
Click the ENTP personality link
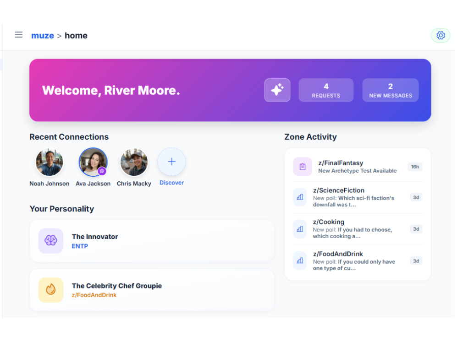[80, 246]
